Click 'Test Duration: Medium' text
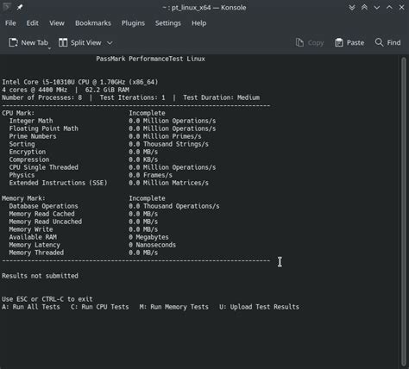Viewport: 409px width, 369px height. coord(222,97)
